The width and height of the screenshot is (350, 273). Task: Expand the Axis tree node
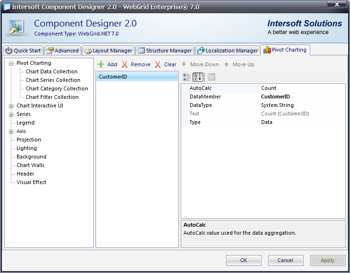[11, 132]
